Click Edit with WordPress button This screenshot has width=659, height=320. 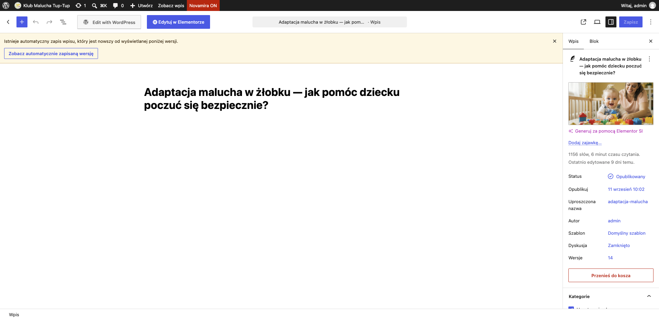tap(109, 22)
